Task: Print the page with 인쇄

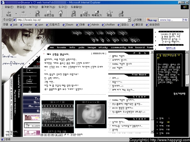Action: coord(121,14)
